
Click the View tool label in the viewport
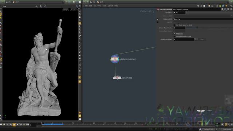4,6
